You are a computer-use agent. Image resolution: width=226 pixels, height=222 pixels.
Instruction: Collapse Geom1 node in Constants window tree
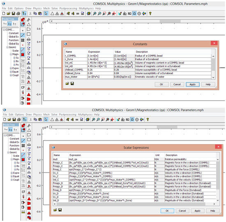tap(7, 47)
